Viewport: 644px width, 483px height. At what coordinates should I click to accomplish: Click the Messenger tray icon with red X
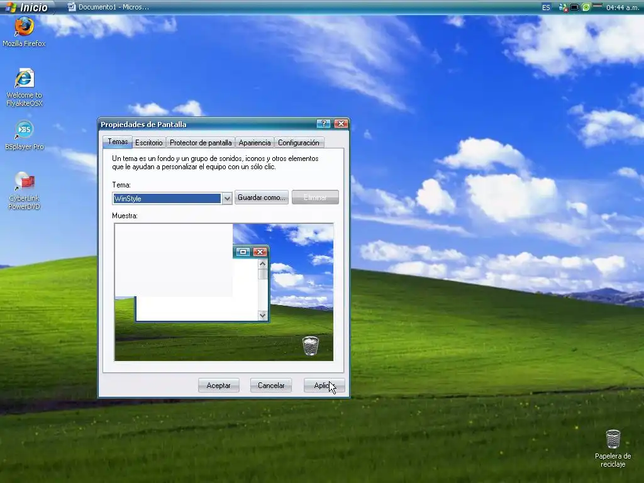tap(563, 8)
